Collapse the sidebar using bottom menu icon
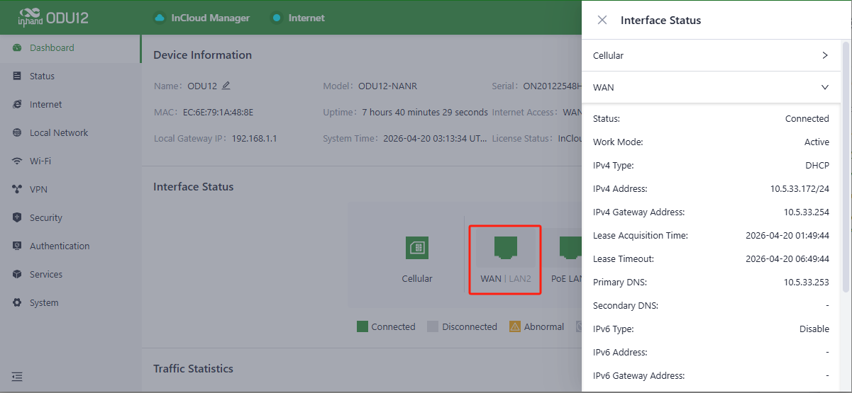 pyautogui.click(x=17, y=377)
